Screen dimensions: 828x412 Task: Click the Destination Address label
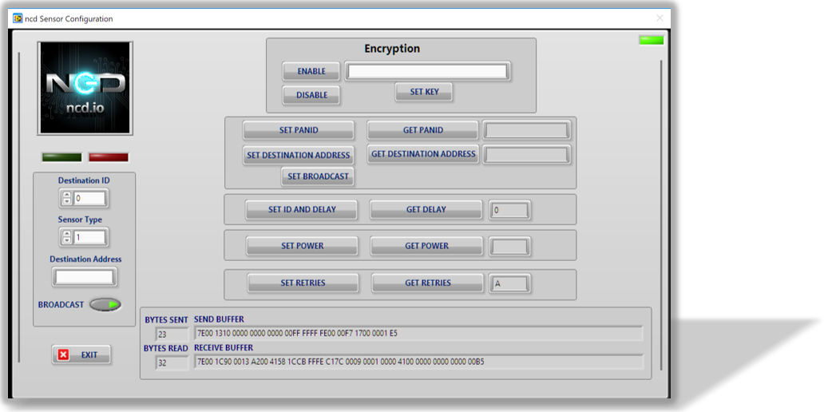85,259
